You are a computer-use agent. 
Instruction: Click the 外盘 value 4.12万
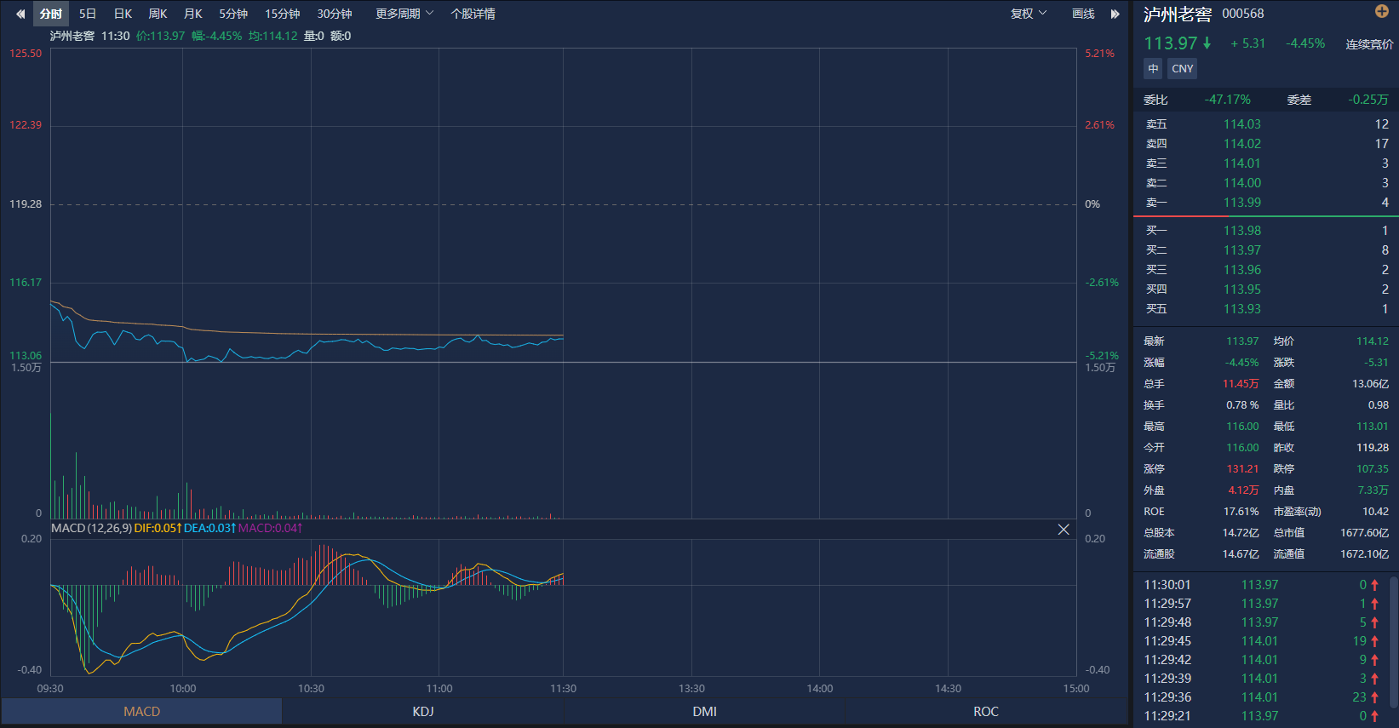[x=1243, y=490]
